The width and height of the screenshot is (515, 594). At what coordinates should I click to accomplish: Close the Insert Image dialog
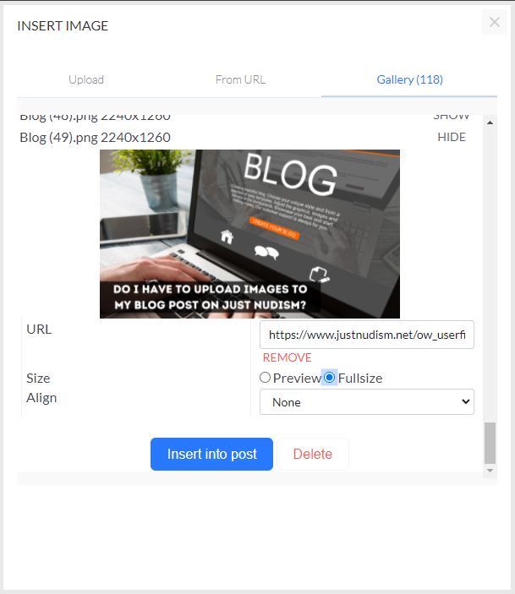[494, 22]
